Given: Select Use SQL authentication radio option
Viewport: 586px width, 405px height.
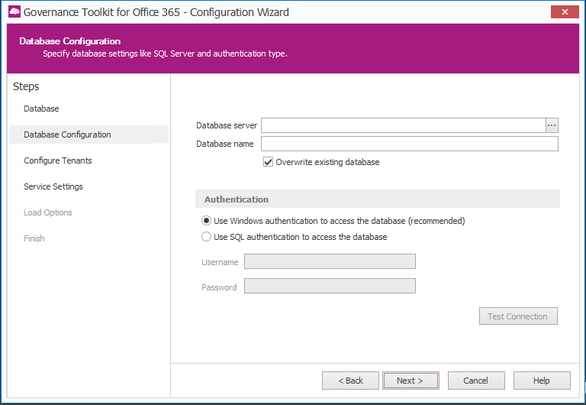Looking at the screenshot, I should 206,237.
